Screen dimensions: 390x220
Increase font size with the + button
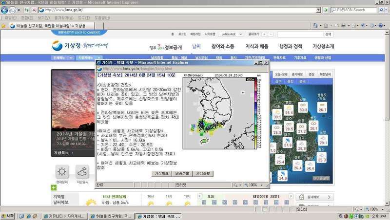(x=264, y=34)
